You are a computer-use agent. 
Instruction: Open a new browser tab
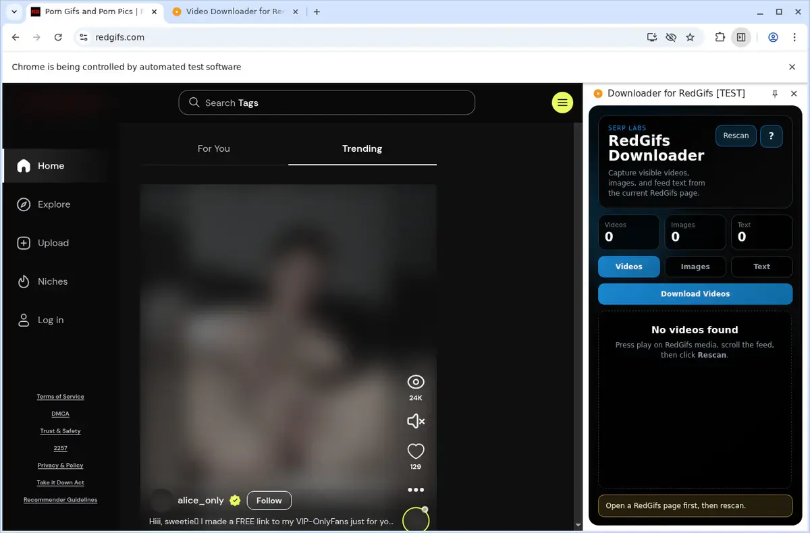317,11
